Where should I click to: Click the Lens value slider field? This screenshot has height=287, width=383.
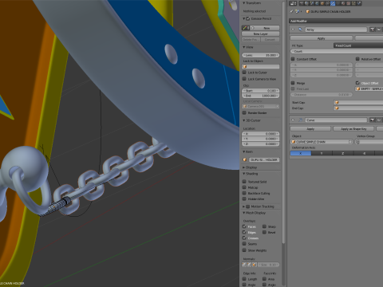coord(261,55)
